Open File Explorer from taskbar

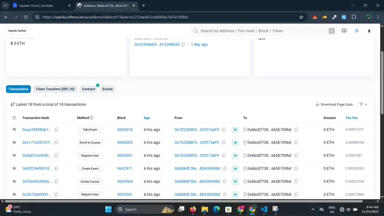[205, 209]
